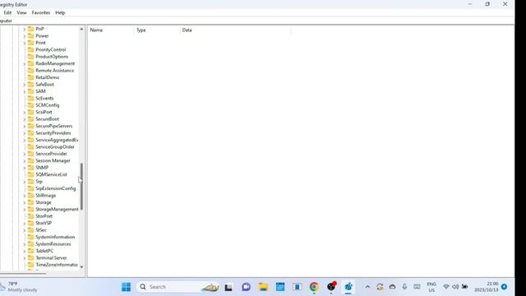Open the notification bell badge
The width and height of the screenshot is (526, 296).
[504, 287]
